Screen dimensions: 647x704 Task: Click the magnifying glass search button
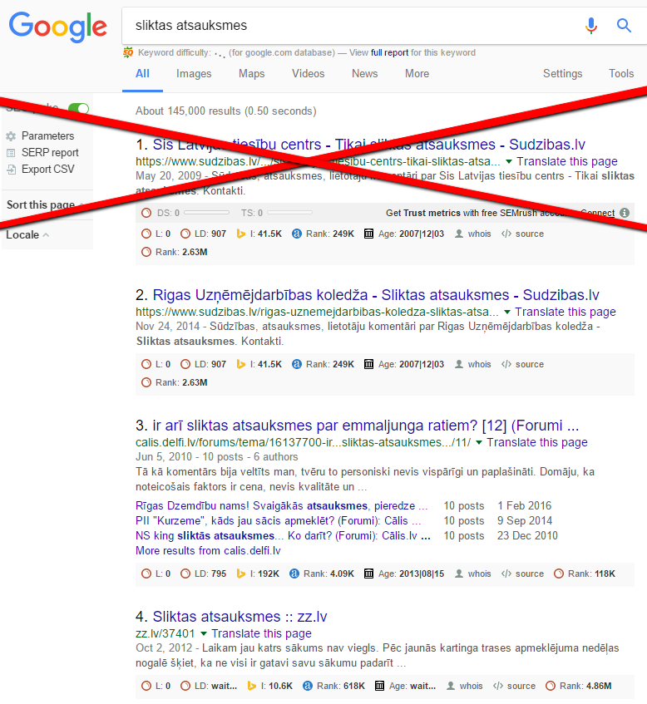point(624,26)
